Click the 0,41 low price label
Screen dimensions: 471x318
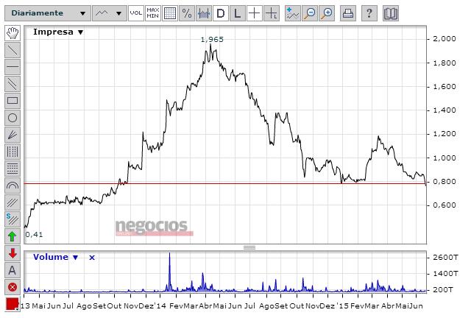coord(35,234)
